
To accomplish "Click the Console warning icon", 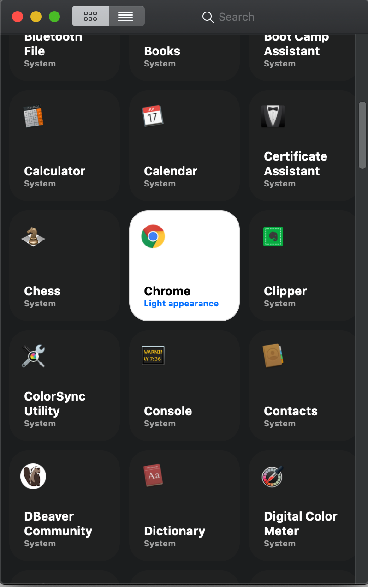I will click(x=153, y=356).
